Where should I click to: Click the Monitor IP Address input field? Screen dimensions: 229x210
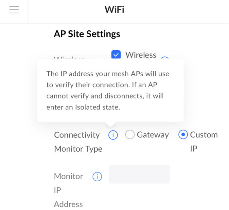pyautogui.click(x=139, y=174)
